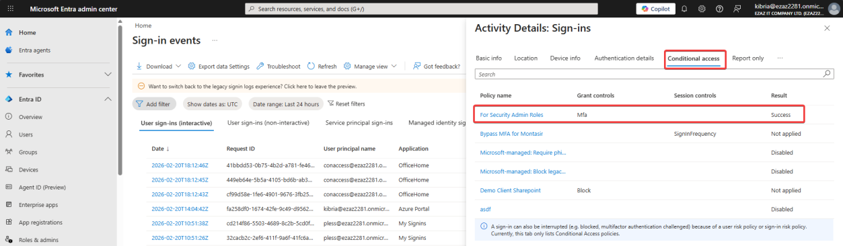Open Microsoft-managed: Require phi... policy
843x246 pixels.
[523, 153]
